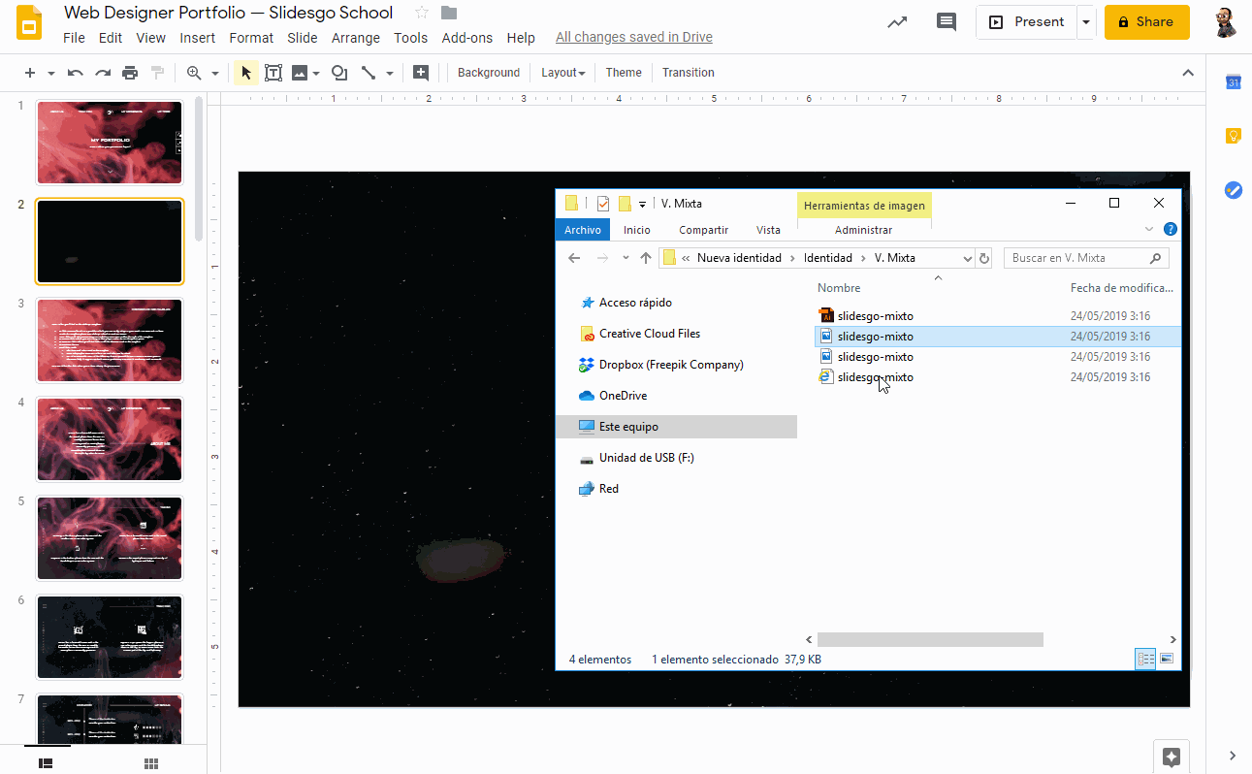
Task: Open the new slide layout dropdown arrow
Action: tap(51, 73)
